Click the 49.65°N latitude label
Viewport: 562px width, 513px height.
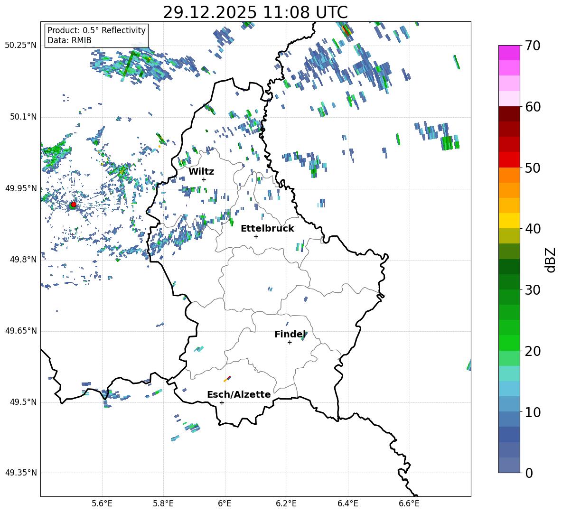point(20,331)
